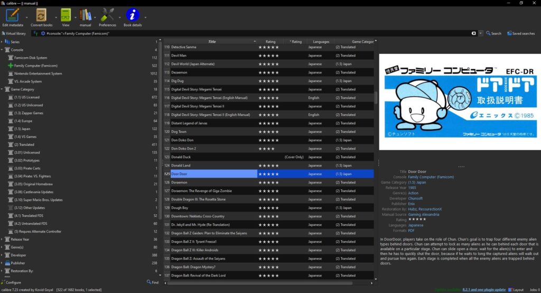
Task: Open the Edit metadata dropdown arrow
Action: pyautogui.click(x=27, y=17)
